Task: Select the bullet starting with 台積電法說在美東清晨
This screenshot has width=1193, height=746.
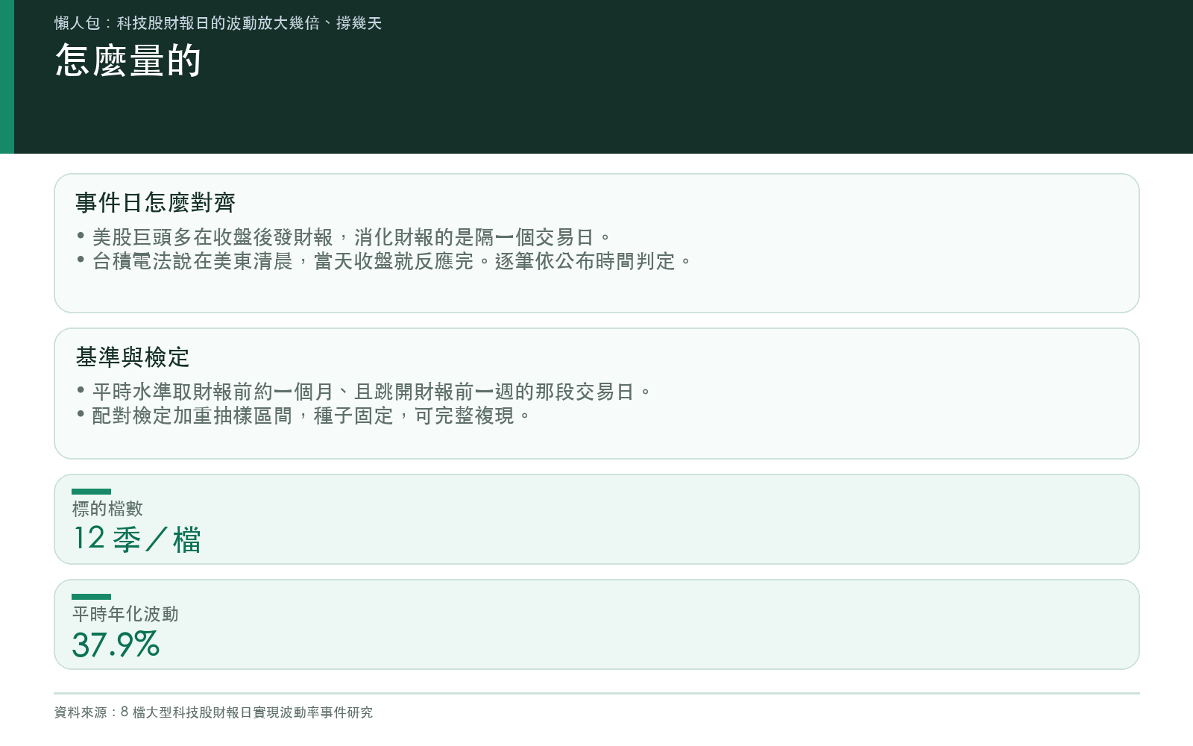Action: 385,261
